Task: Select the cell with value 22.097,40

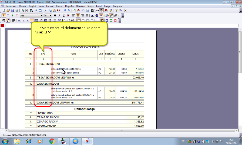Action: click(x=136, y=78)
